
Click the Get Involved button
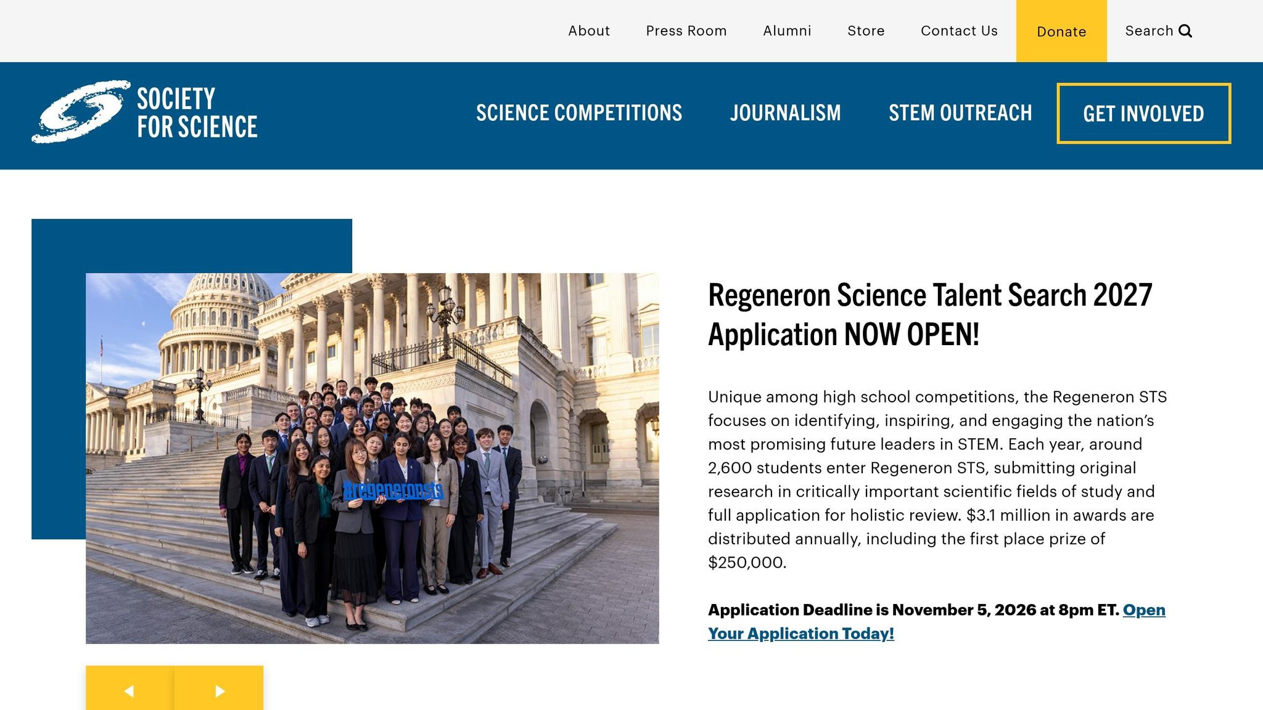click(1144, 113)
